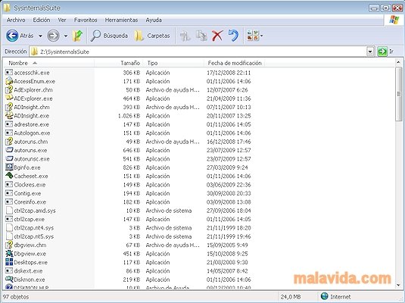Click the Copy To toolbar icon
Viewport: 405px width, 303px height.
click(x=201, y=36)
